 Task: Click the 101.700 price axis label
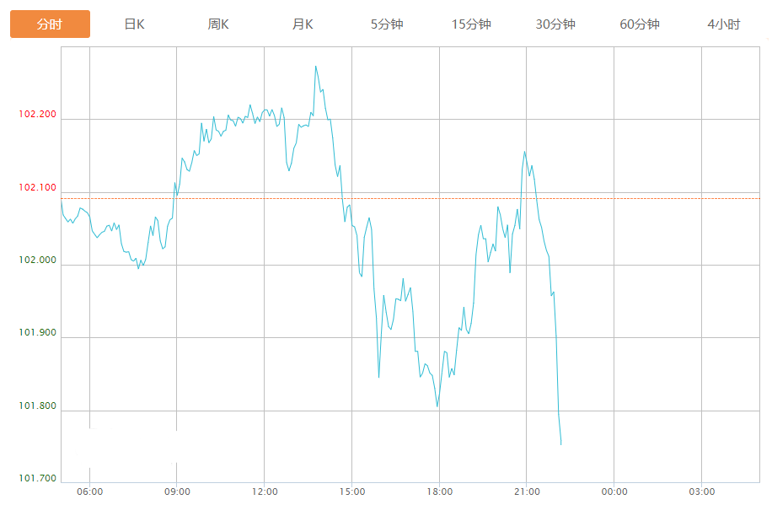coord(37,479)
